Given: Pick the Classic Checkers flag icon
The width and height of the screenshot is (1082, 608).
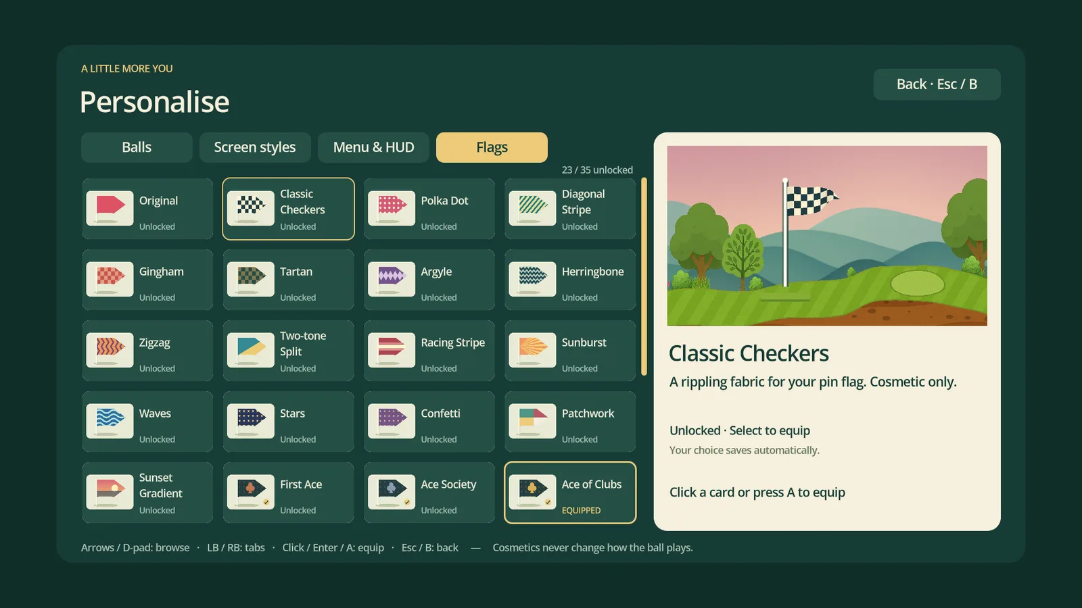Looking at the screenshot, I should [250, 208].
